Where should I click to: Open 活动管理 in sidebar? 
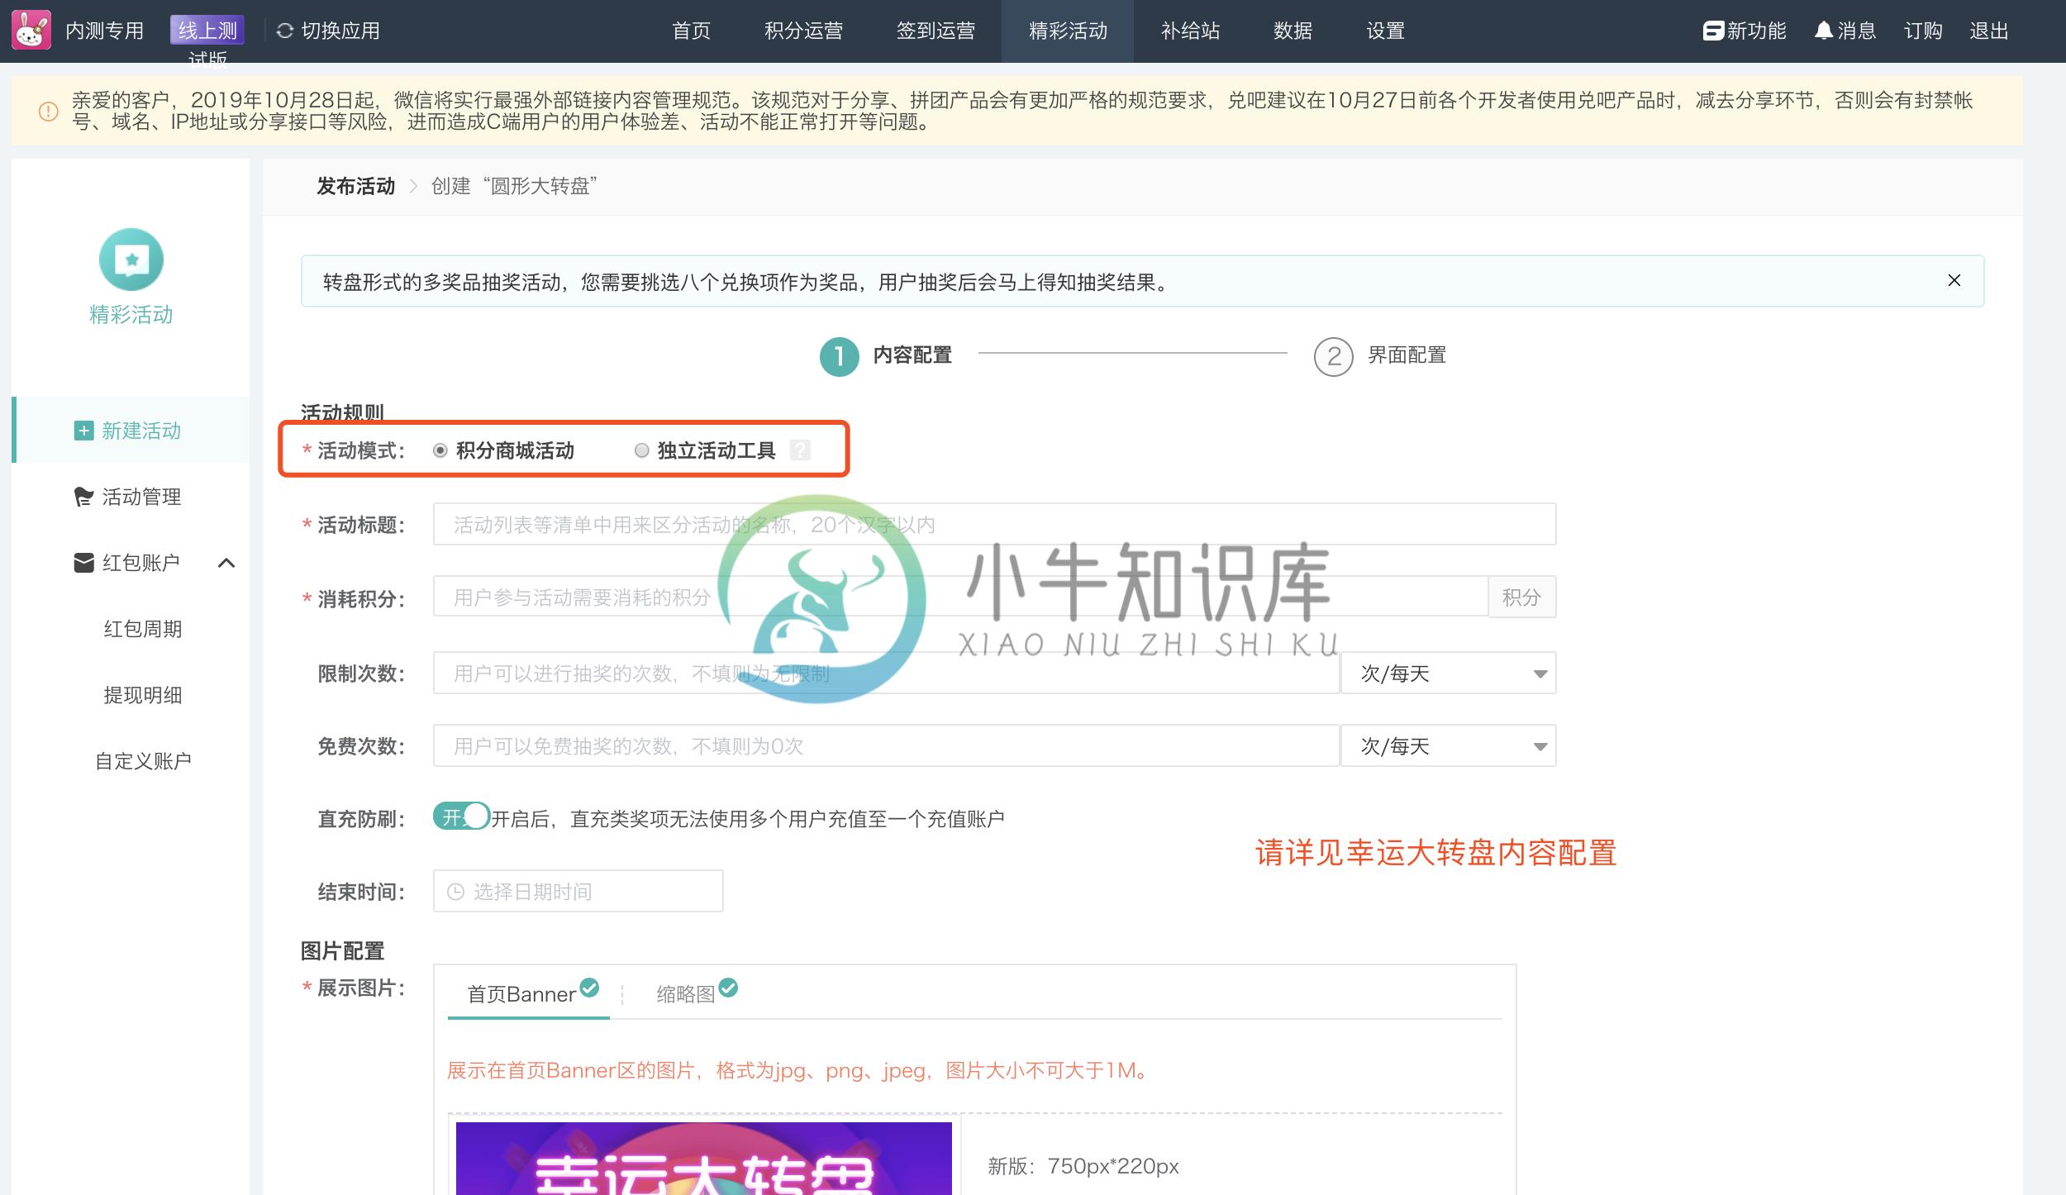tap(132, 497)
